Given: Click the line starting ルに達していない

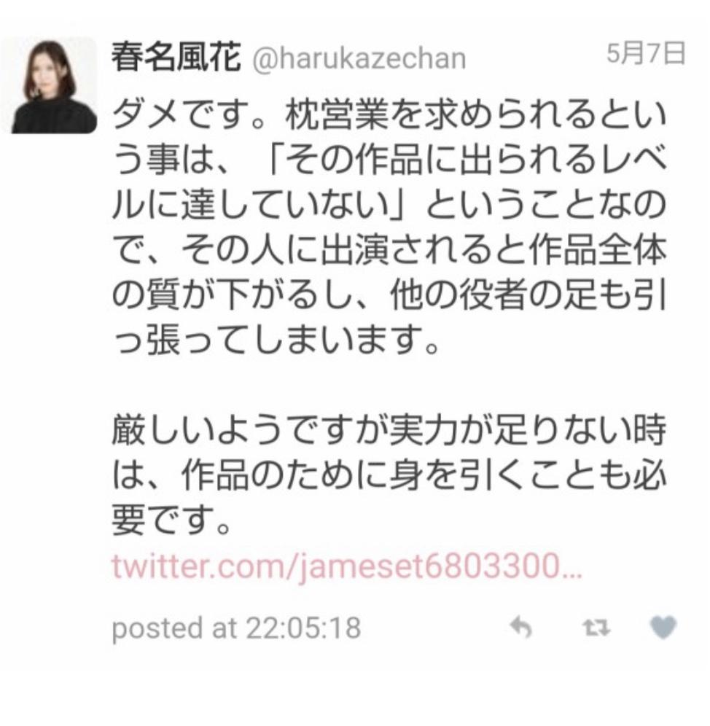Looking at the screenshot, I should [x=389, y=205].
